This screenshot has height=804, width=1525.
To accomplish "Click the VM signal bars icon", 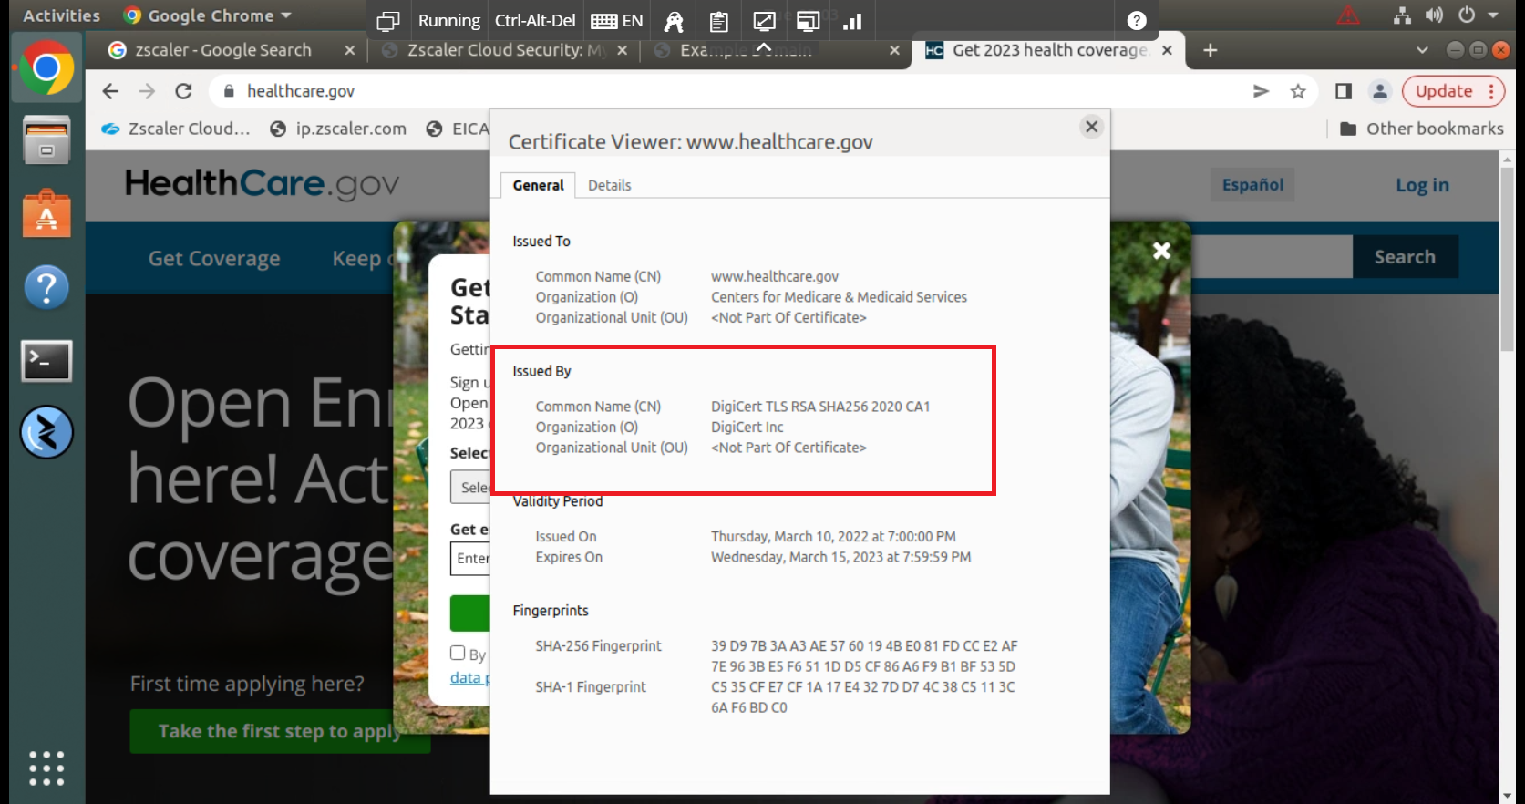I will (852, 21).
